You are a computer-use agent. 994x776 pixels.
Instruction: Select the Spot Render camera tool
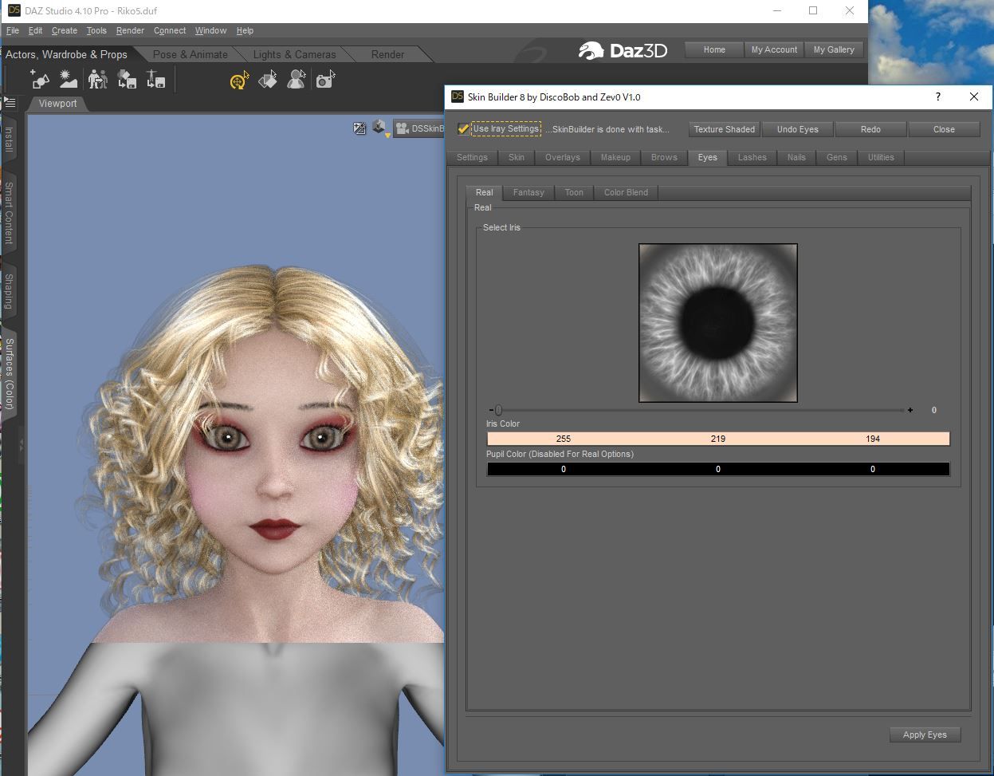[325, 80]
